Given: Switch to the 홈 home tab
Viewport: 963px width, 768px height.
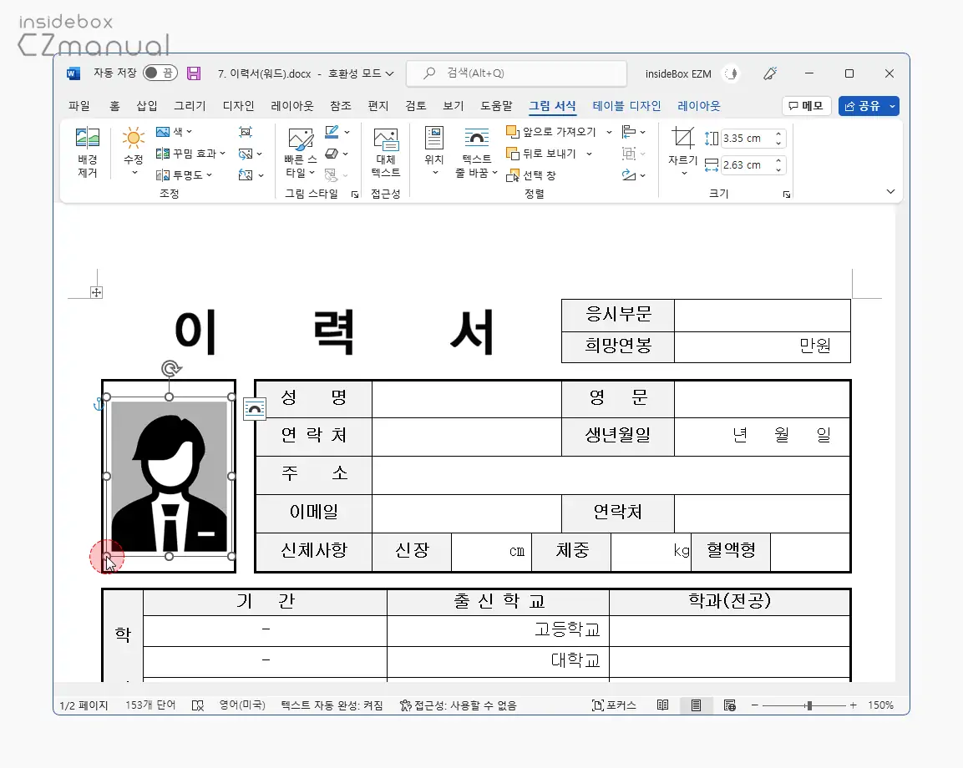Looking at the screenshot, I should [114, 105].
